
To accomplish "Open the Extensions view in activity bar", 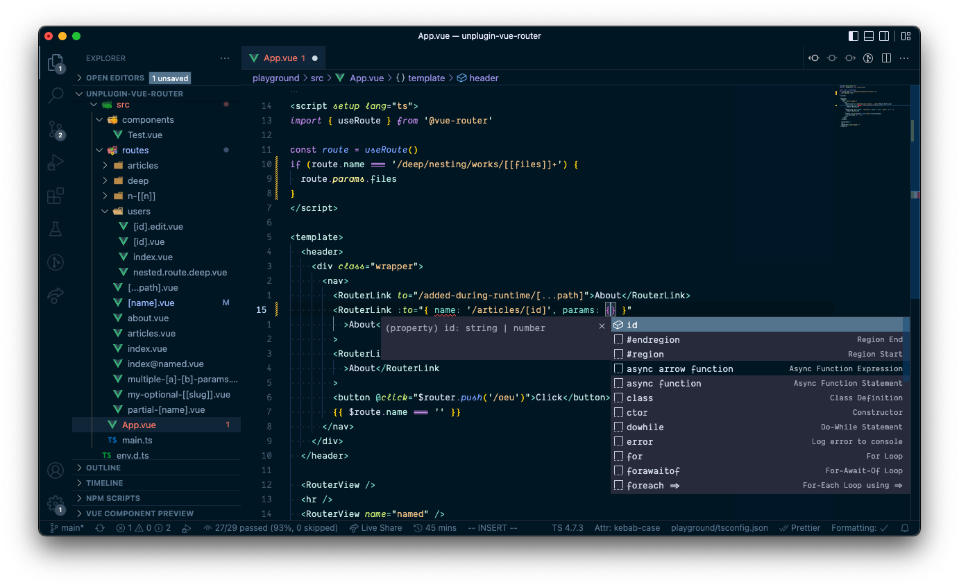I will click(x=56, y=196).
